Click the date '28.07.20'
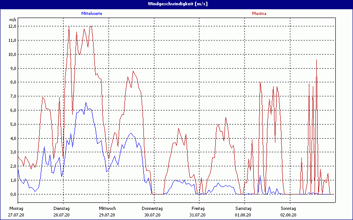The image size is (353, 220). pyautogui.click(x=61, y=215)
